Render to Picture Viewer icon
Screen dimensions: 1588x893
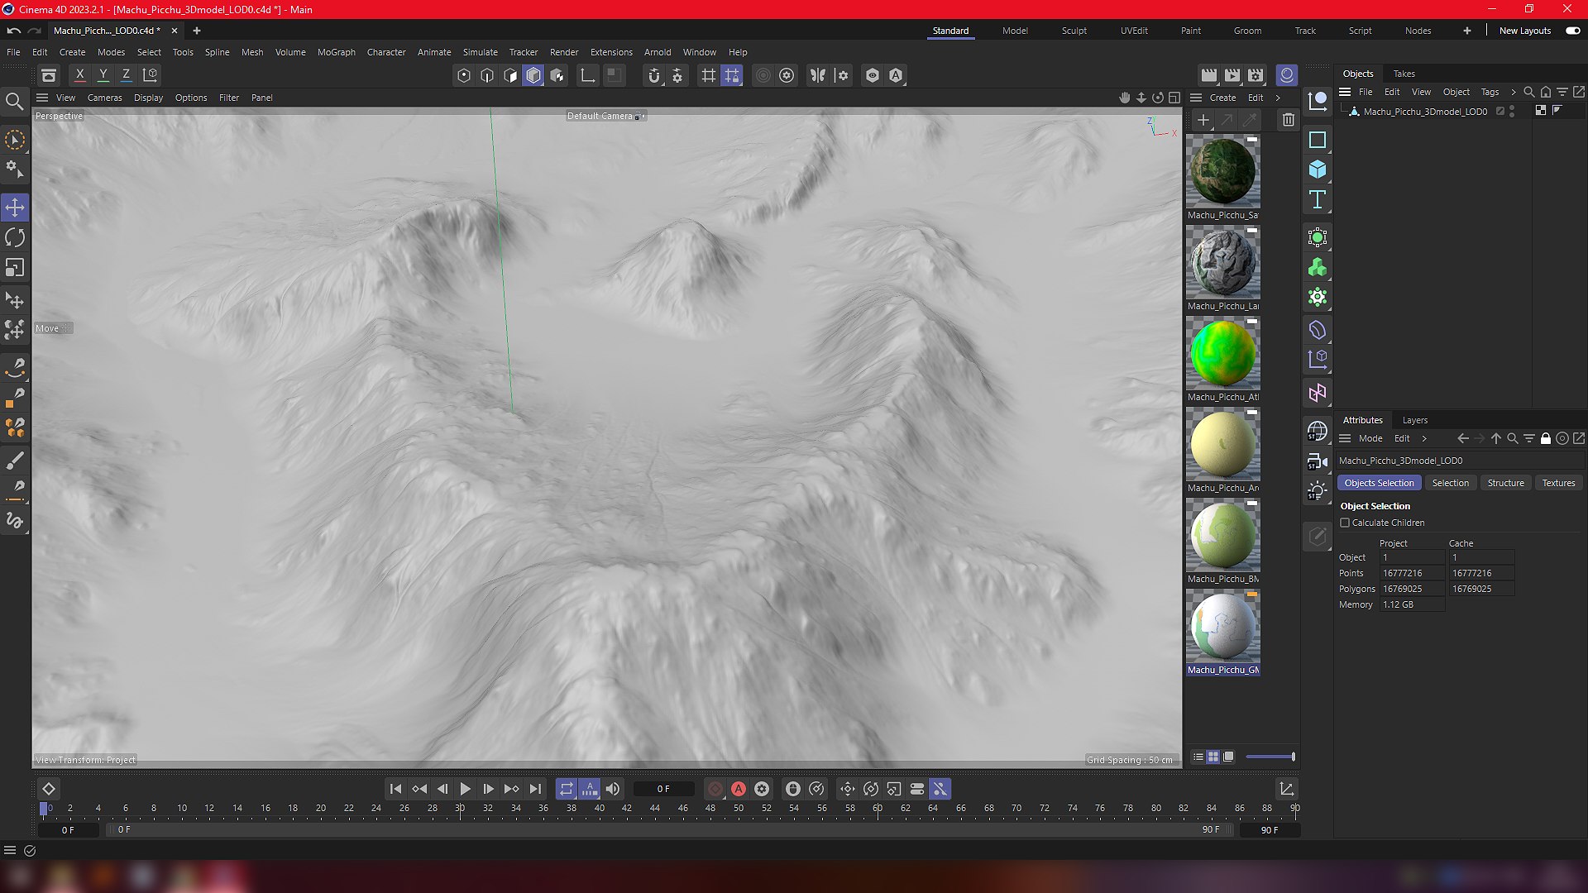click(1232, 75)
